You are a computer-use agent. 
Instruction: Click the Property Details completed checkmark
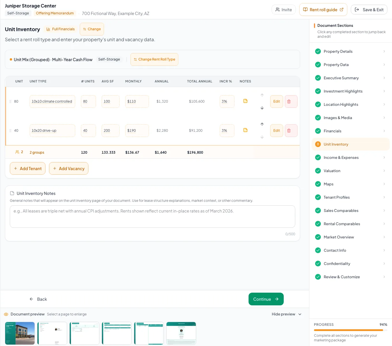[318, 51]
